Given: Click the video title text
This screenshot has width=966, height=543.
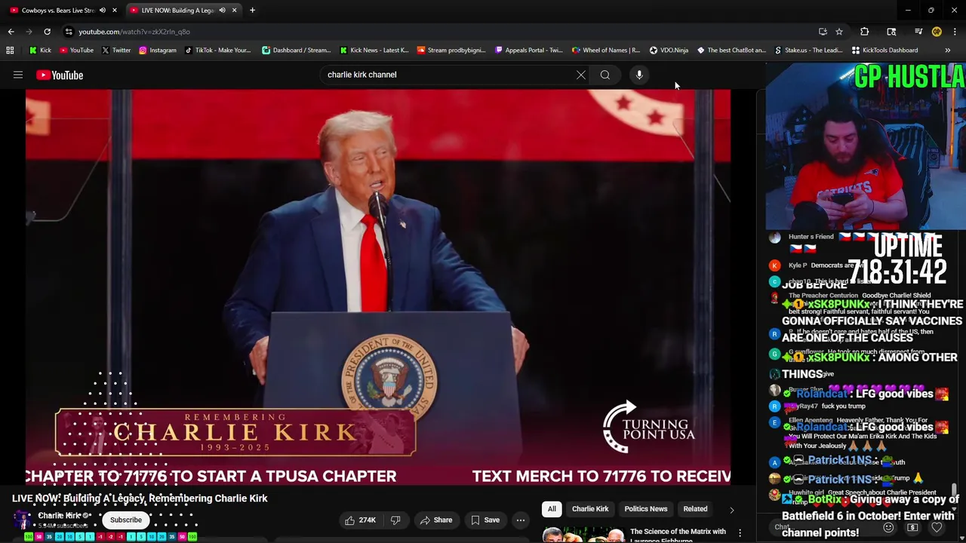Looking at the screenshot, I should click(x=140, y=499).
